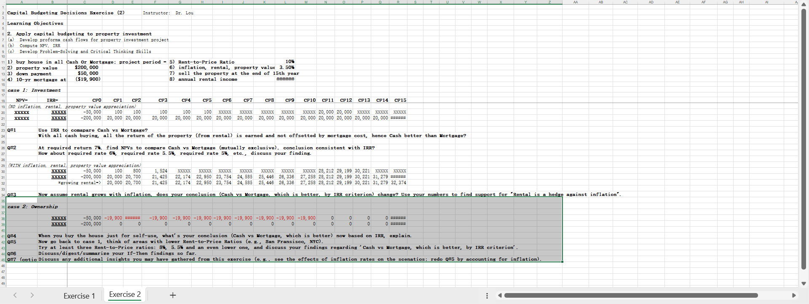
Task: Click the 'Q#5' question label
Action: click(11, 241)
